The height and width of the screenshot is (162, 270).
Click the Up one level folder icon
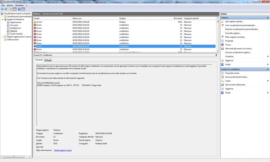pyautogui.click(x=11, y=9)
